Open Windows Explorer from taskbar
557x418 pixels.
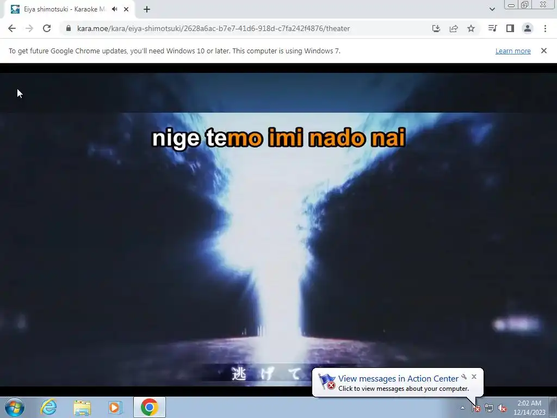point(82,408)
